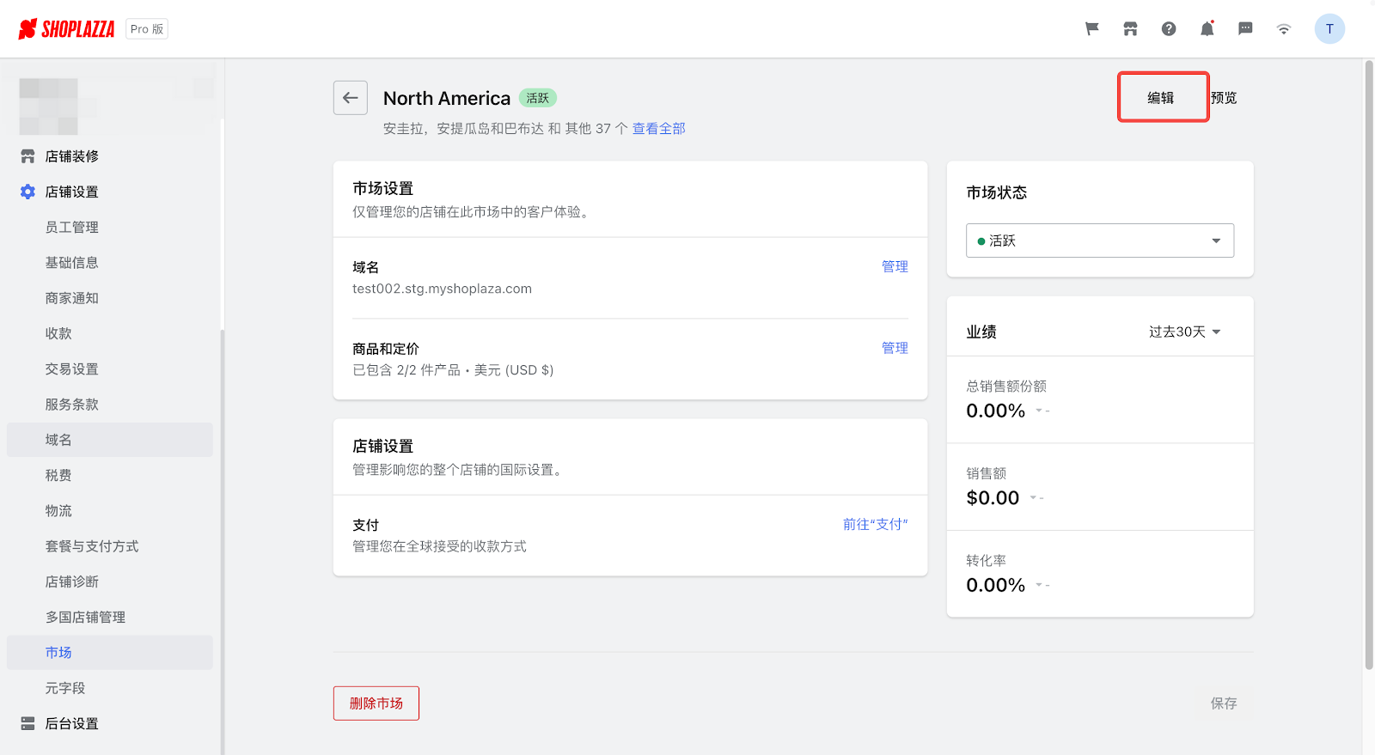This screenshot has height=755, width=1375.
Task: Click 管理 link for 域名
Action: 895,266
